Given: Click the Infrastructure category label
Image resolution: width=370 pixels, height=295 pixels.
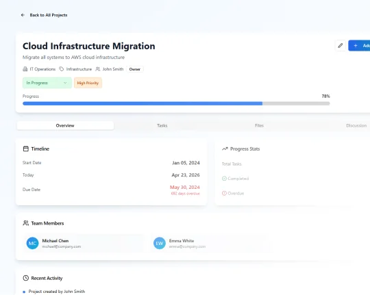Looking at the screenshot, I should pyautogui.click(x=79, y=69).
